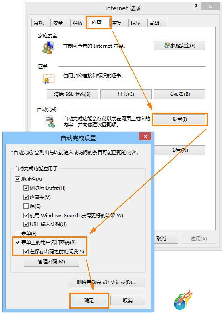Confirm with 确定 in AutoComplete dialog
The width and height of the screenshot is (224, 313).
89,300
